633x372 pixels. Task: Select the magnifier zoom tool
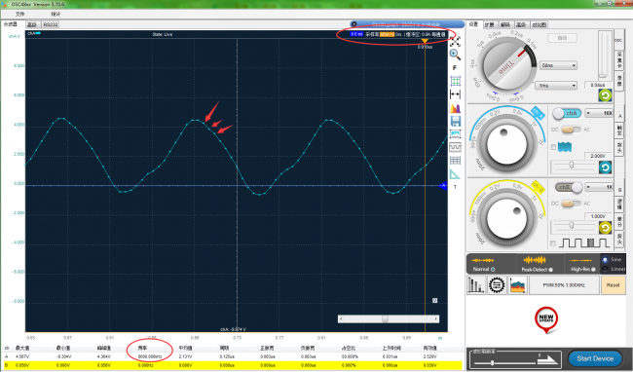click(x=455, y=55)
